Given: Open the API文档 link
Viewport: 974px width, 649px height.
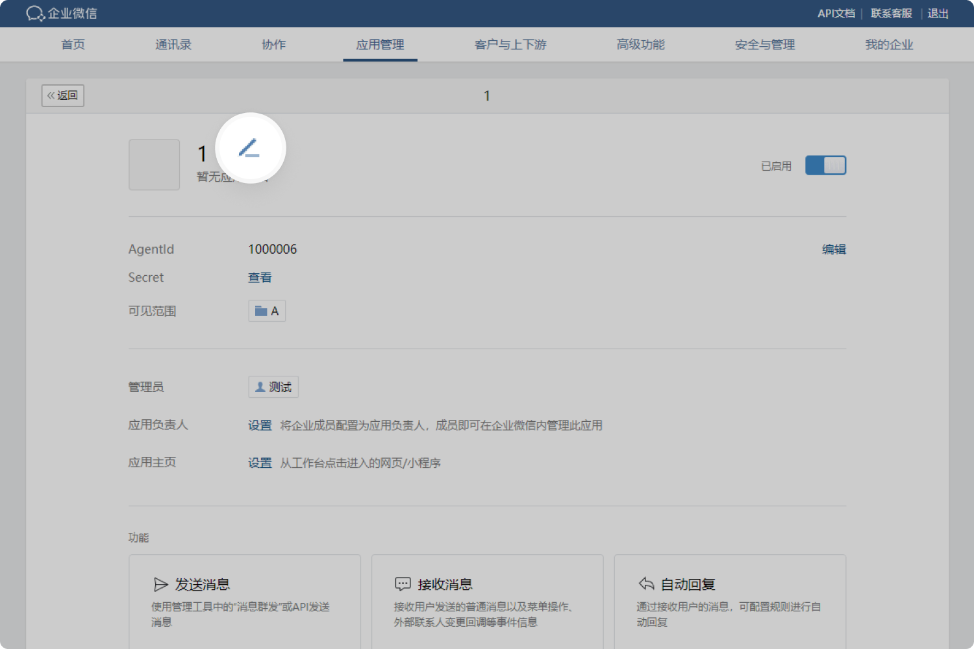Looking at the screenshot, I should [x=836, y=13].
